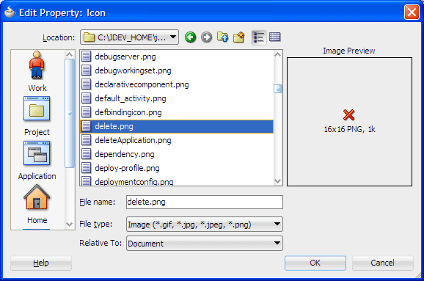Click the Help button

click(x=41, y=263)
